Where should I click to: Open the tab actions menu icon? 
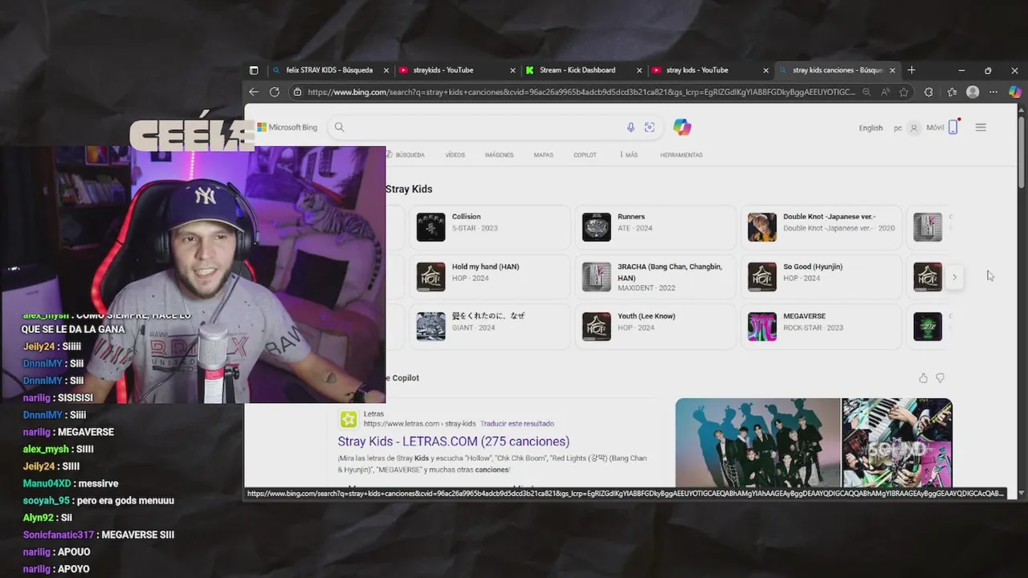tap(254, 70)
